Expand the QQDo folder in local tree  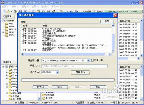(7, 84)
